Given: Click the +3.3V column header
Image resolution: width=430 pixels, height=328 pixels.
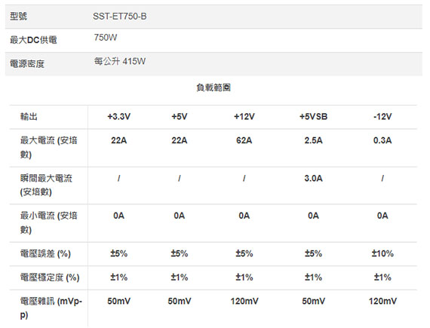Looking at the screenshot, I should click(x=118, y=117).
